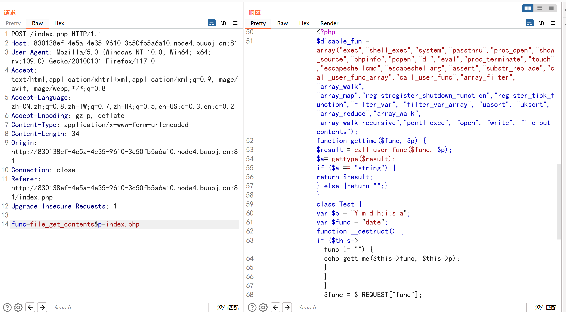Click '$result = call_user_func($func, $p);' line
The height and width of the screenshot is (312, 566).
(384, 150)
